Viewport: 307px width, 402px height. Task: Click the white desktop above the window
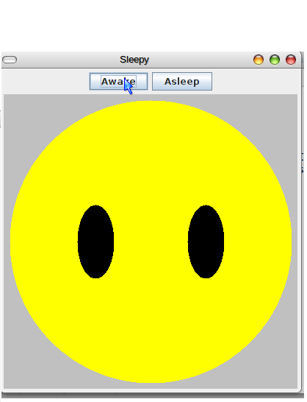(153, 26)
